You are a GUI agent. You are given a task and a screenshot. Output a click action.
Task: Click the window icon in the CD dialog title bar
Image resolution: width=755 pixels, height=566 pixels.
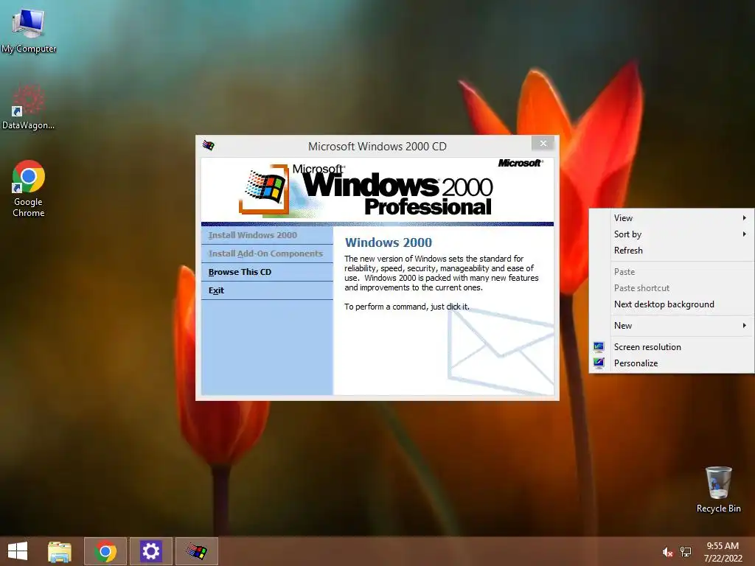[209, 145]
